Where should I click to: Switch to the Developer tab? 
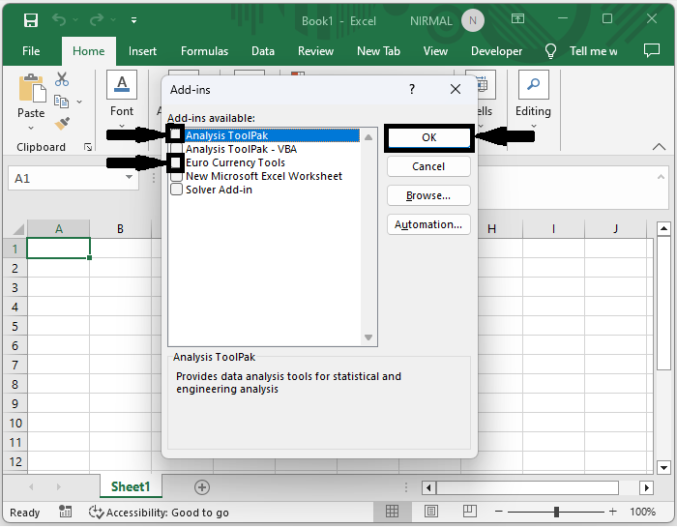click(x=496, y=51)
